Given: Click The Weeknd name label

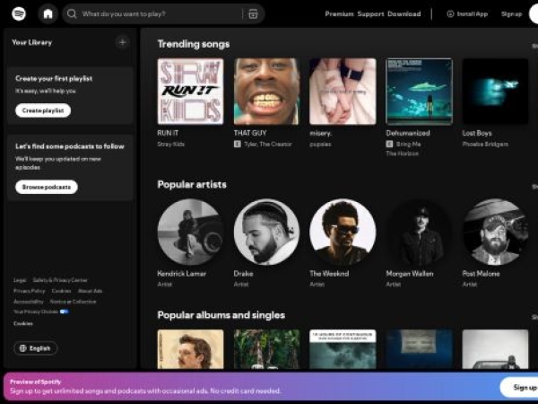Looking at the screenshot, I should coord(329,274).
